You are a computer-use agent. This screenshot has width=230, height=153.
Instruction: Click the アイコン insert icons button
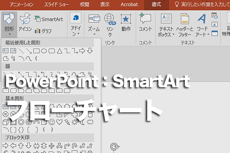coord(25,22)
